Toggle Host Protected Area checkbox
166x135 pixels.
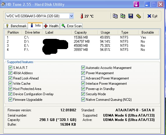tap(10, 89)
